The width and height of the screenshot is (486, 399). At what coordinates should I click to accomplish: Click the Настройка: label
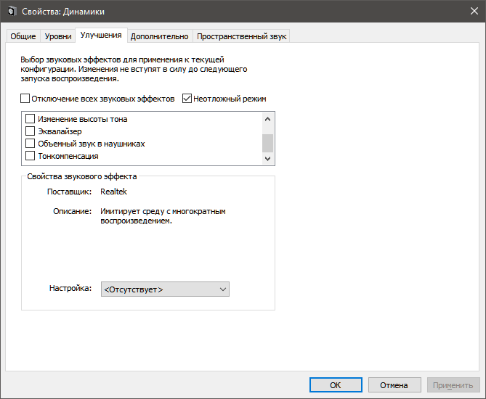[x=70, y=288]
